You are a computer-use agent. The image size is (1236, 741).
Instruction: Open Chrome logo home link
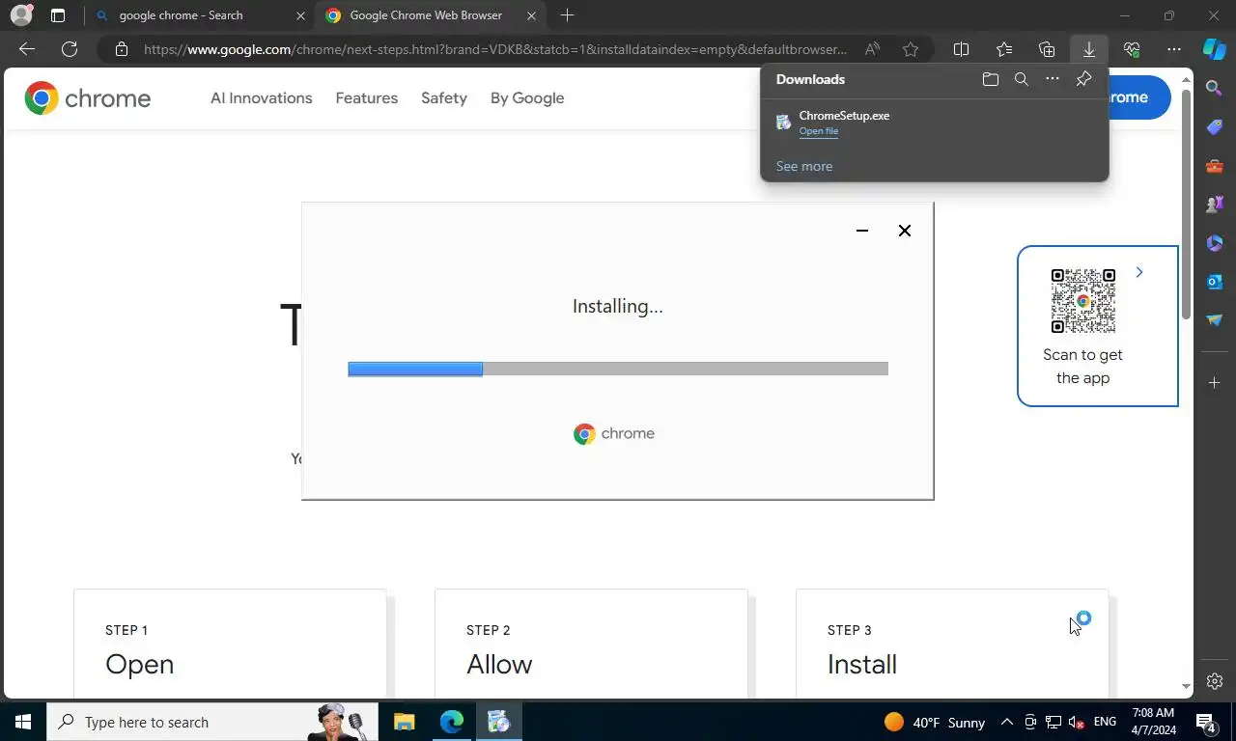pos(88,98)
